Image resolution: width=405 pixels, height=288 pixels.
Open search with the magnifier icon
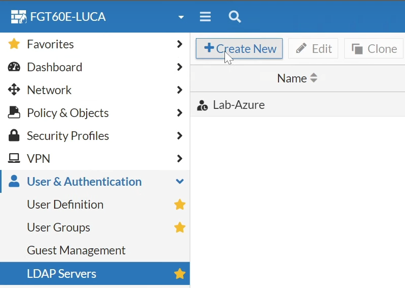(235, 17)
